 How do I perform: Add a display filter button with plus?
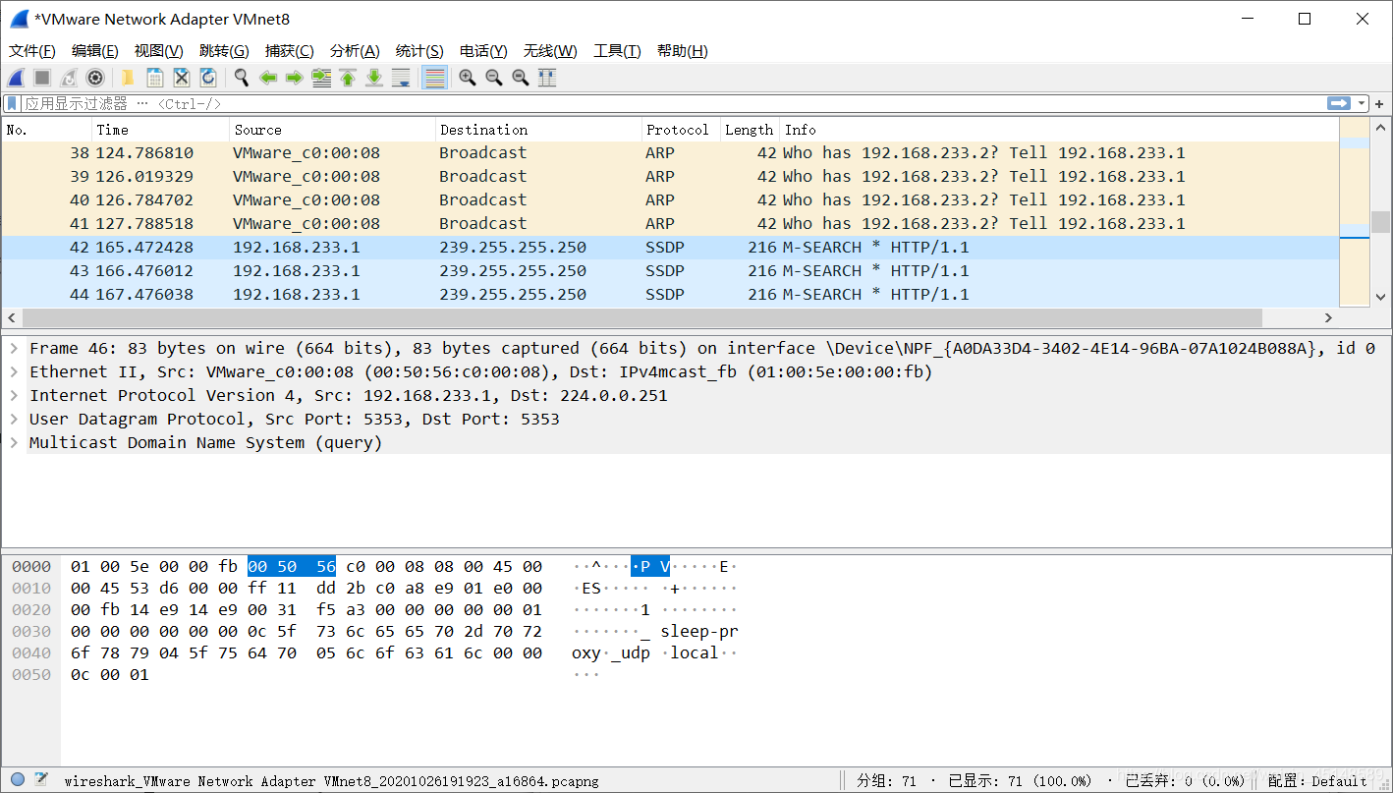(1380, 103)
